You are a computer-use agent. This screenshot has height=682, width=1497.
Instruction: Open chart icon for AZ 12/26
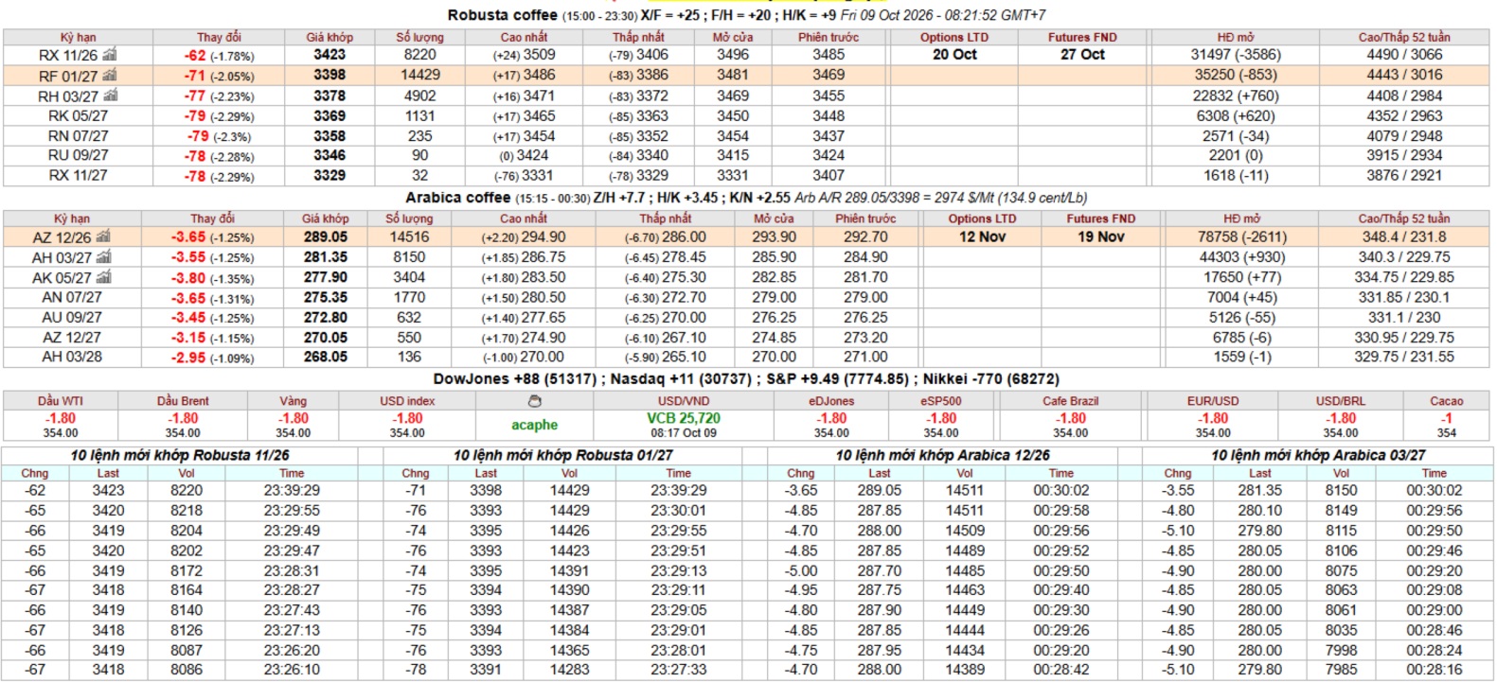pyautogui.click(x=103, y=236)
